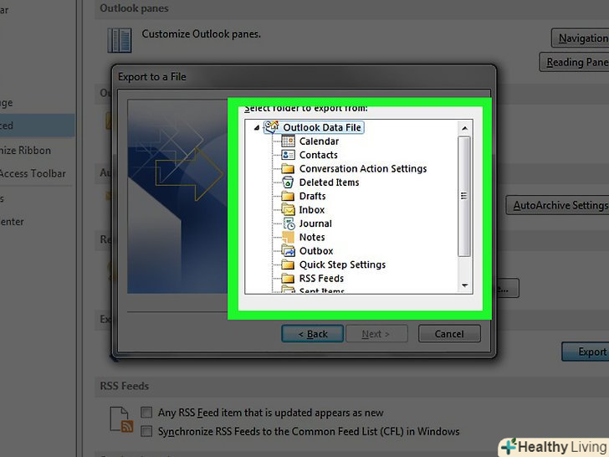Click the Export button in Outlook Options

[586, 352]
